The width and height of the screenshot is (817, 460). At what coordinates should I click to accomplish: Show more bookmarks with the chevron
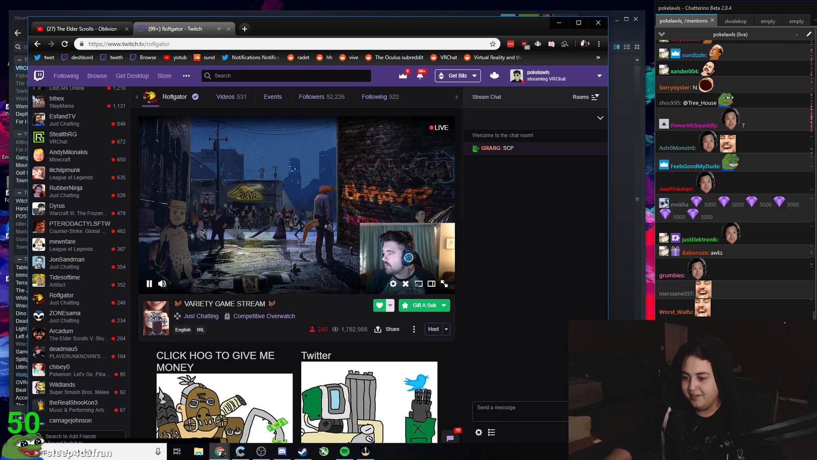click(598, 57)
